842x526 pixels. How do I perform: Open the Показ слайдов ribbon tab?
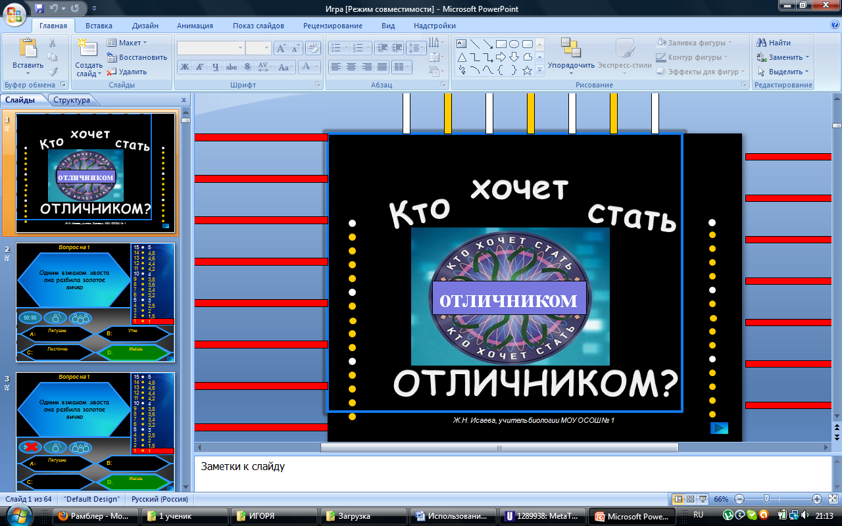259,26
